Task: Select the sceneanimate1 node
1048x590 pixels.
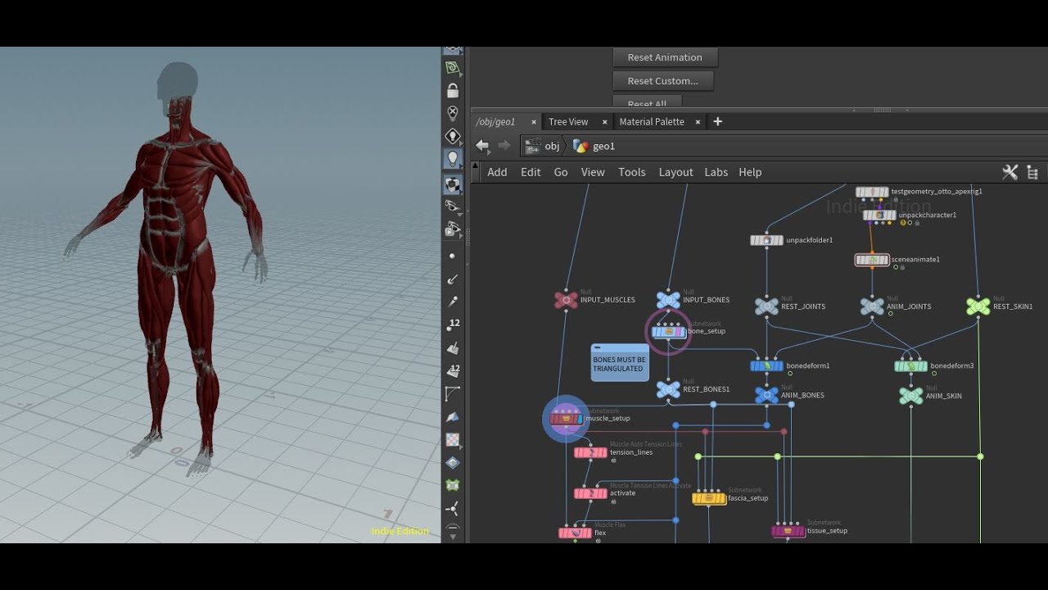Action: tap(872, 260)
